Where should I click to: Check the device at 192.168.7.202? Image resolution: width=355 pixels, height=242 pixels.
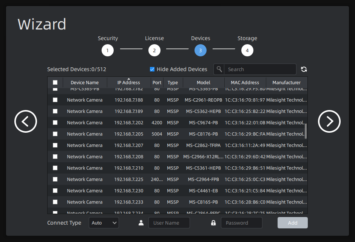coord(55,123)
